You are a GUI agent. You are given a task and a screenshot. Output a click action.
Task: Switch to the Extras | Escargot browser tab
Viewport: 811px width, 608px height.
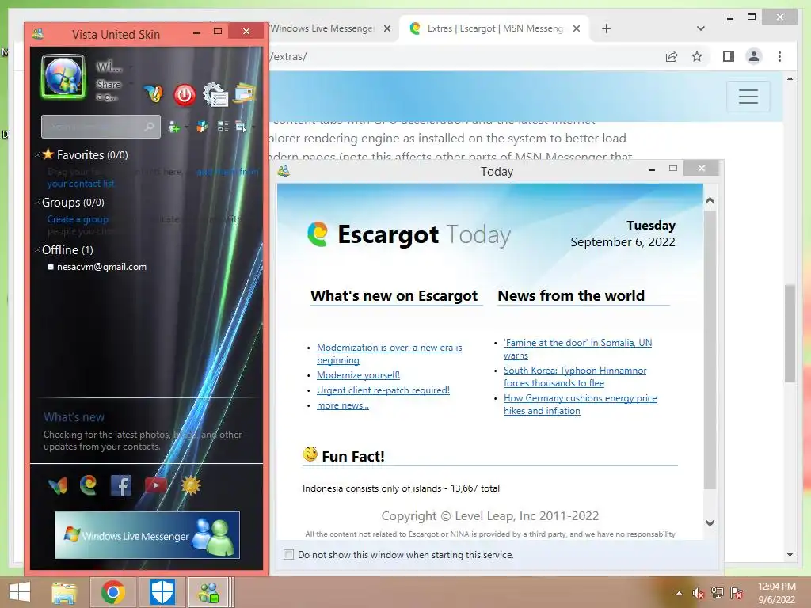click(494, 28)
